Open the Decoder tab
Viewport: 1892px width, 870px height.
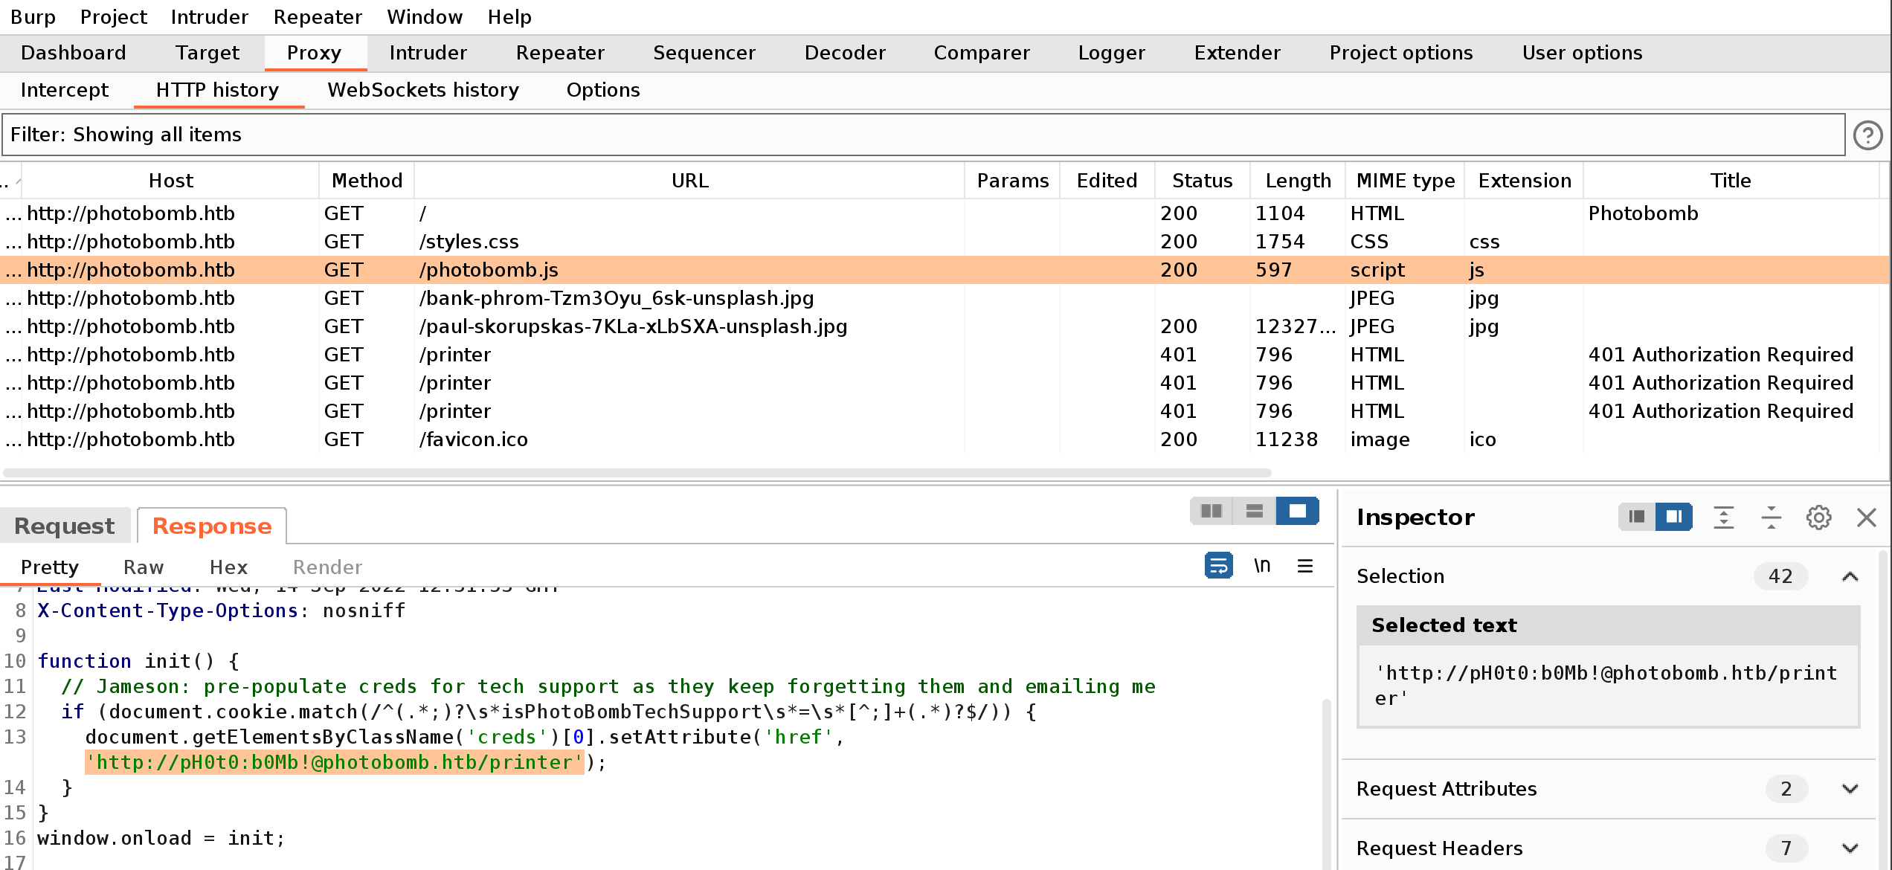coord(846,53)
